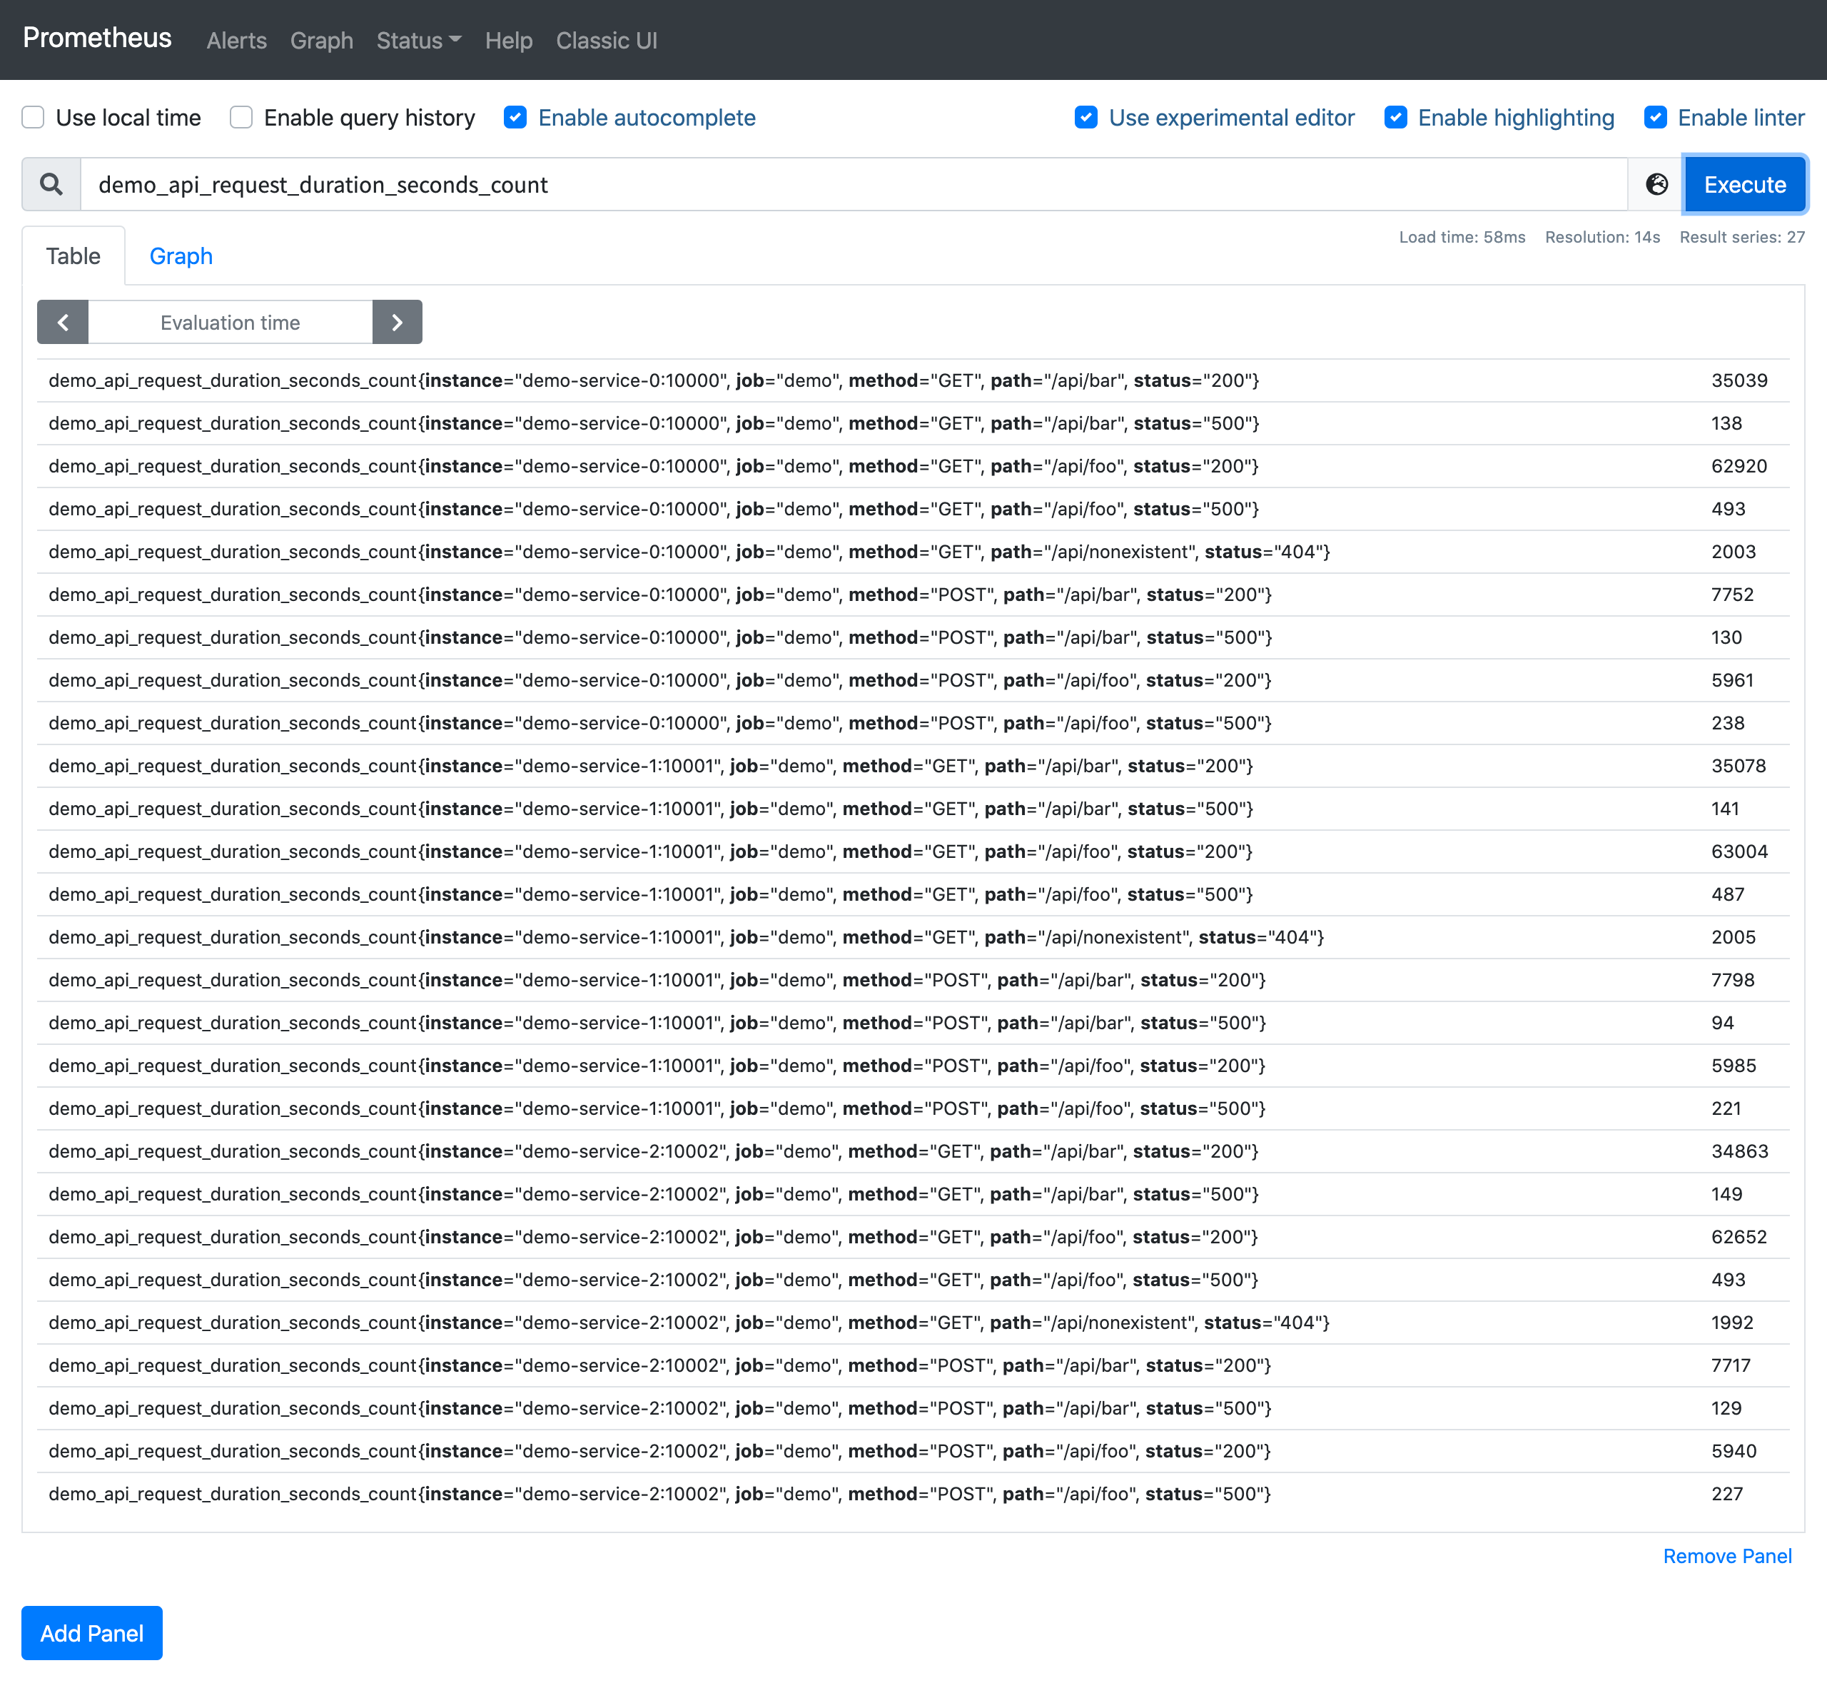The height and width of the screenshot is (1683, 1827).
Task: Click the value 94
Action: (x=1724, y=1023)
